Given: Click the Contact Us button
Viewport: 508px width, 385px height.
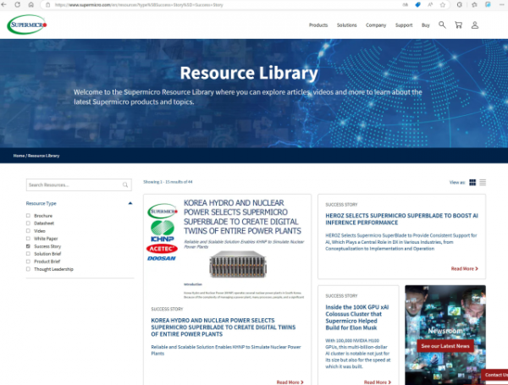Looking at the screenshot, I should (494, 375).
